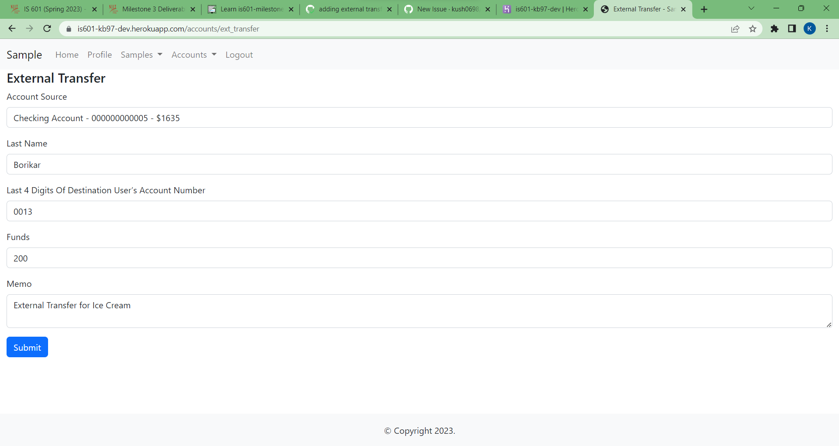
Task: Open the browser extensions puzzle icon
Action: (775, 28)
